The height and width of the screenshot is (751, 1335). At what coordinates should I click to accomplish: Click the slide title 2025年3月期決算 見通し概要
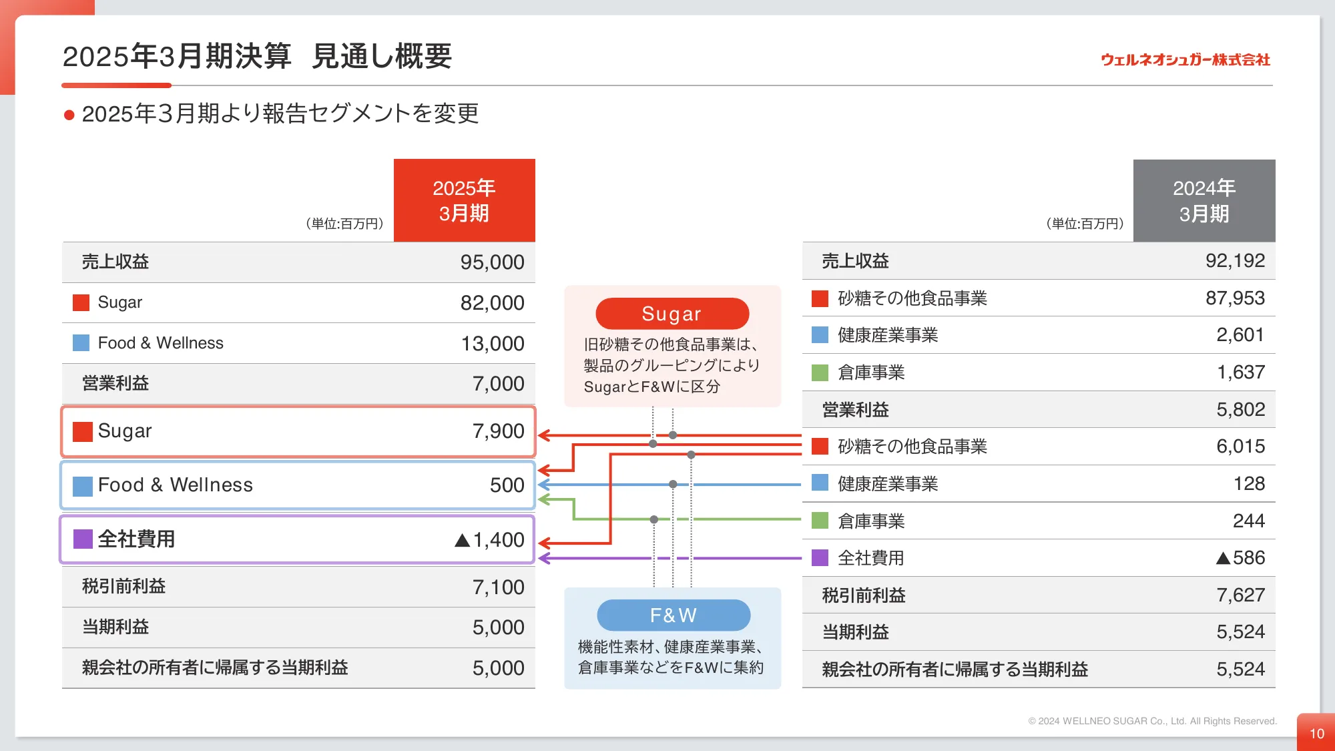(257, 56)
